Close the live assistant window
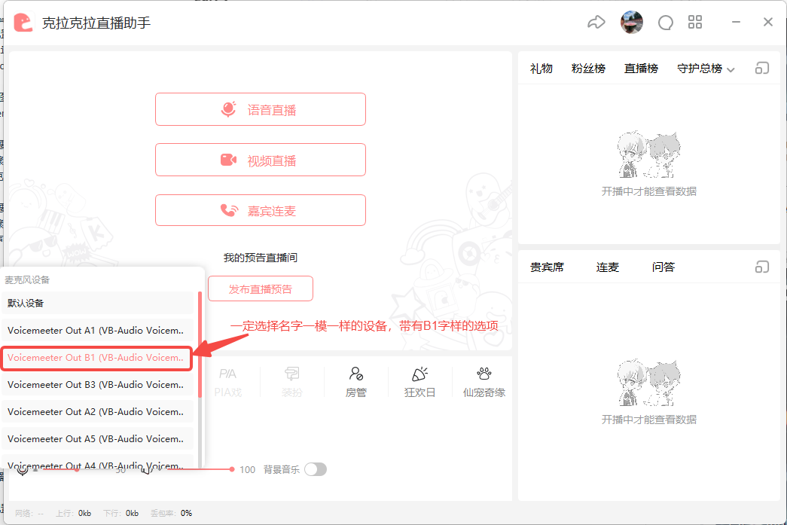The image size is (787, 525). tap(768, 22)
